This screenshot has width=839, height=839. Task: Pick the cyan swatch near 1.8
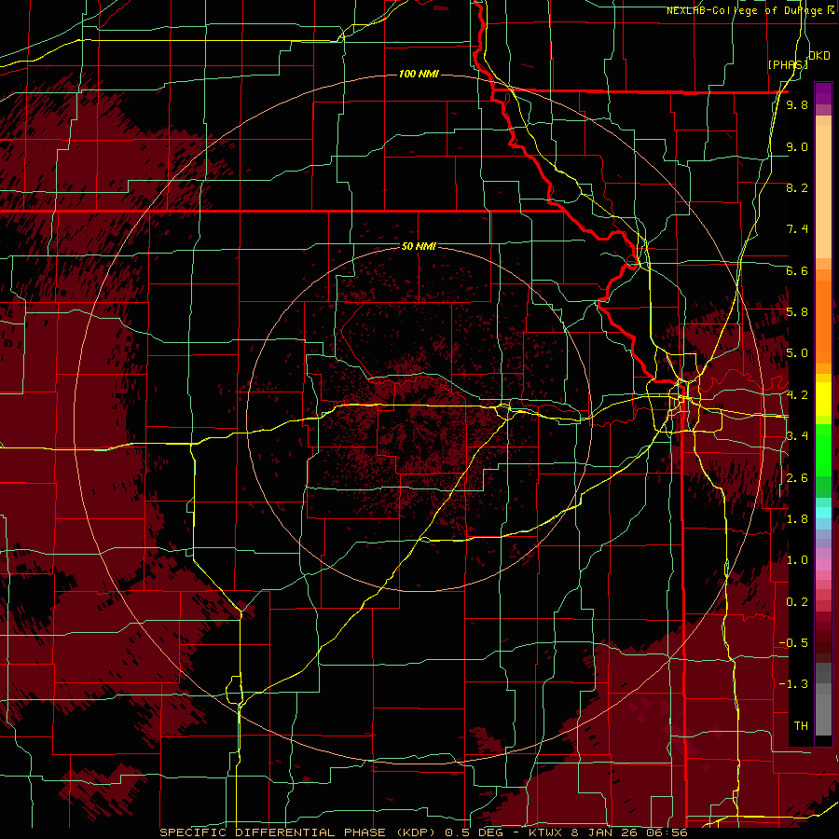pos(823,513)
